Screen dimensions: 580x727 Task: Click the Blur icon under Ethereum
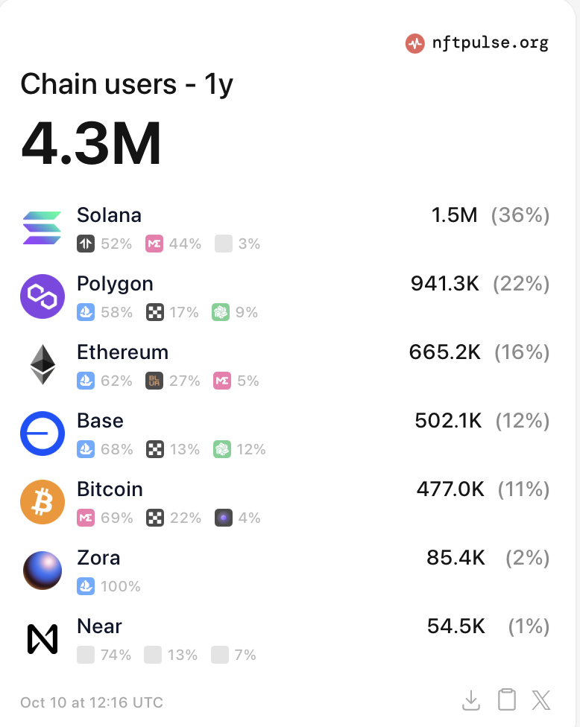pyautogui.click(x=154, y=381)
